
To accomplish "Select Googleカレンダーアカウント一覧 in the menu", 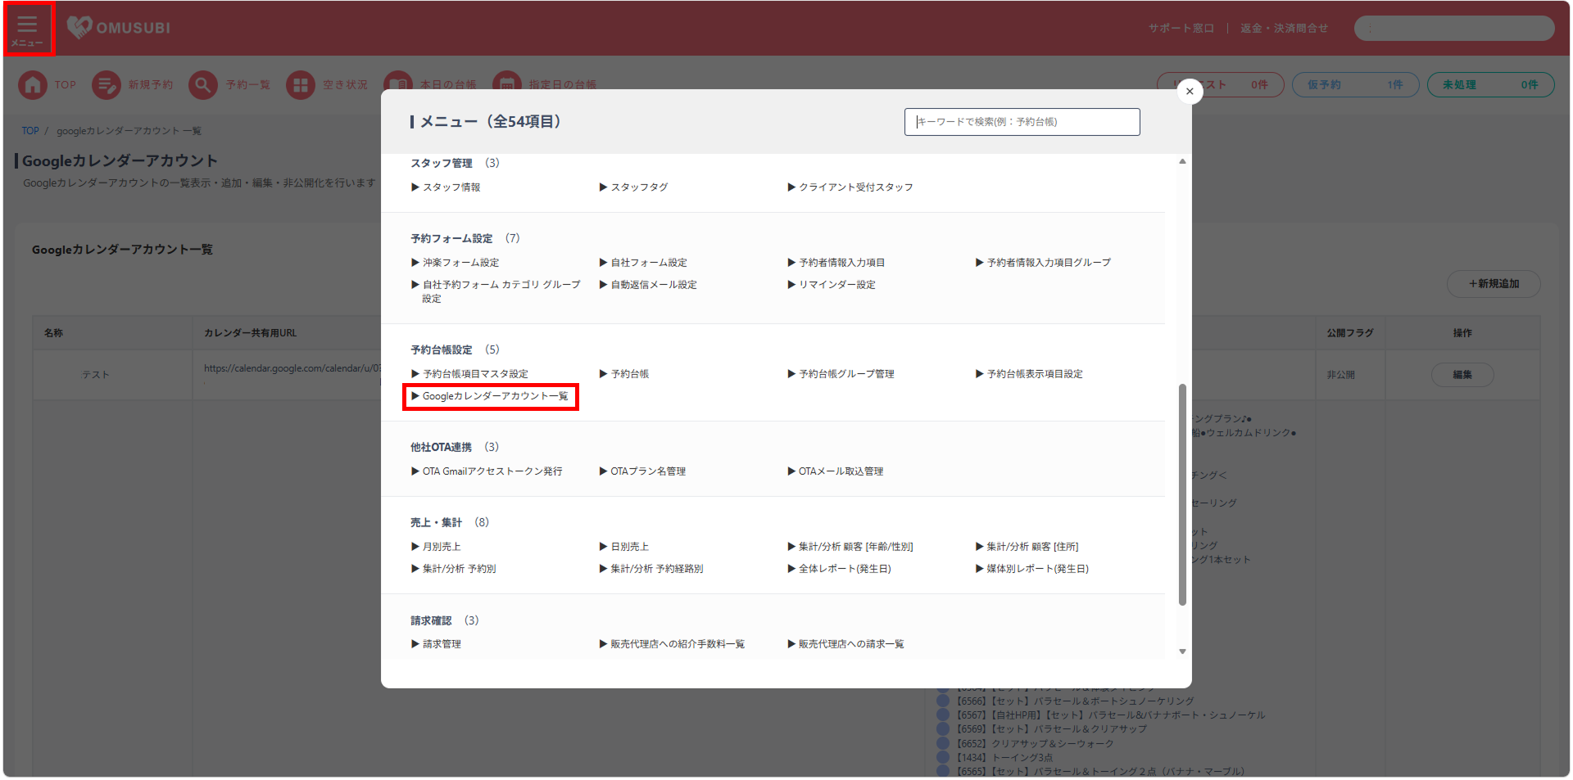I will point(490,396).
